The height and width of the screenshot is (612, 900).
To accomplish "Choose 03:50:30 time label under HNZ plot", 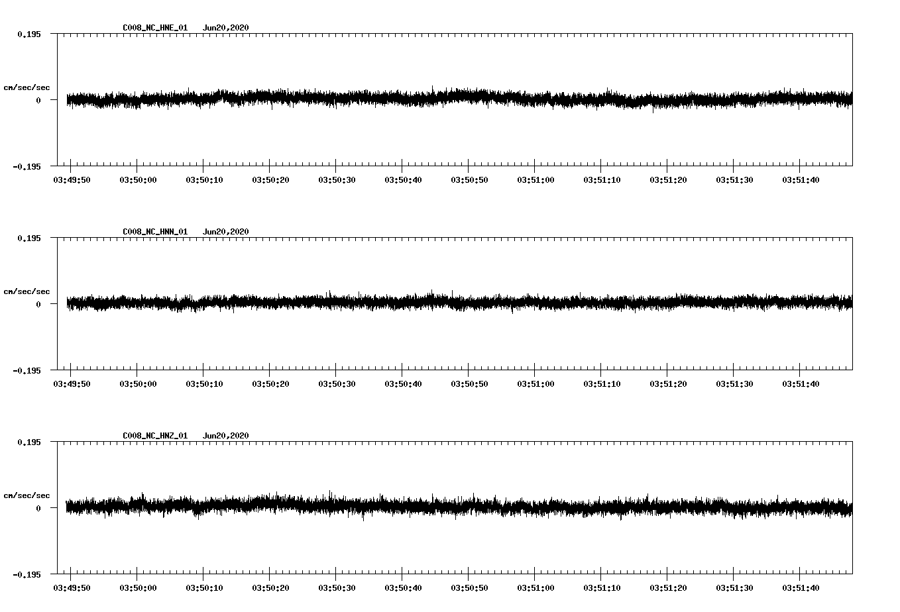I will point(337,588).
